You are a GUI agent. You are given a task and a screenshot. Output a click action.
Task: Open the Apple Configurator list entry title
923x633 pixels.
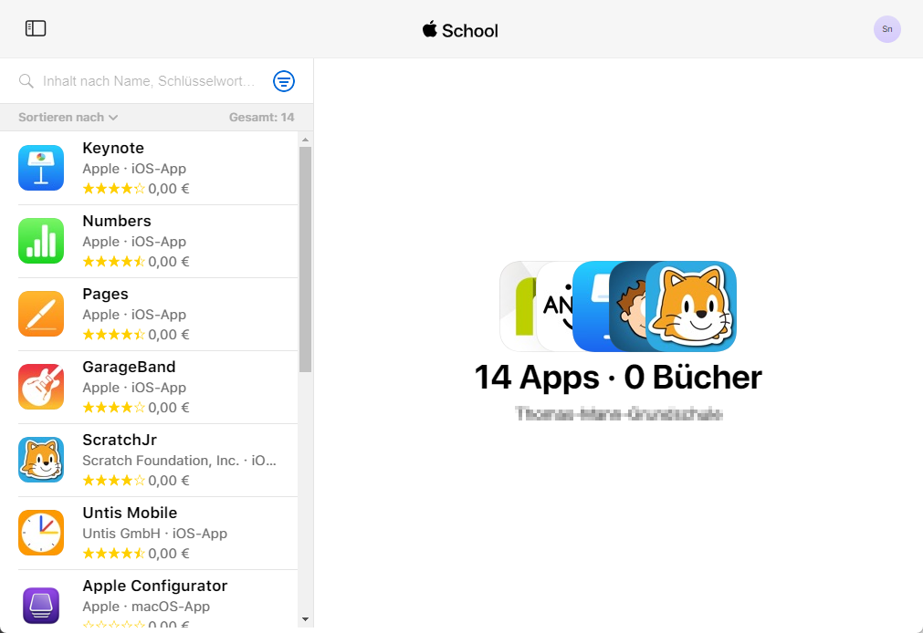click(x=155, y=586)
